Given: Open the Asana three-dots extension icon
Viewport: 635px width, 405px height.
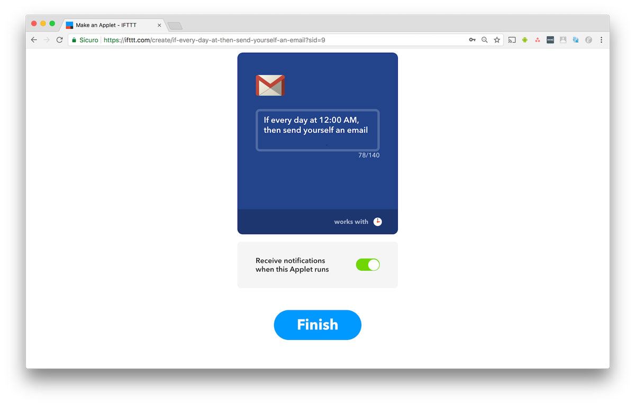Looking at the screenshot, I should (x=538, y=40).
